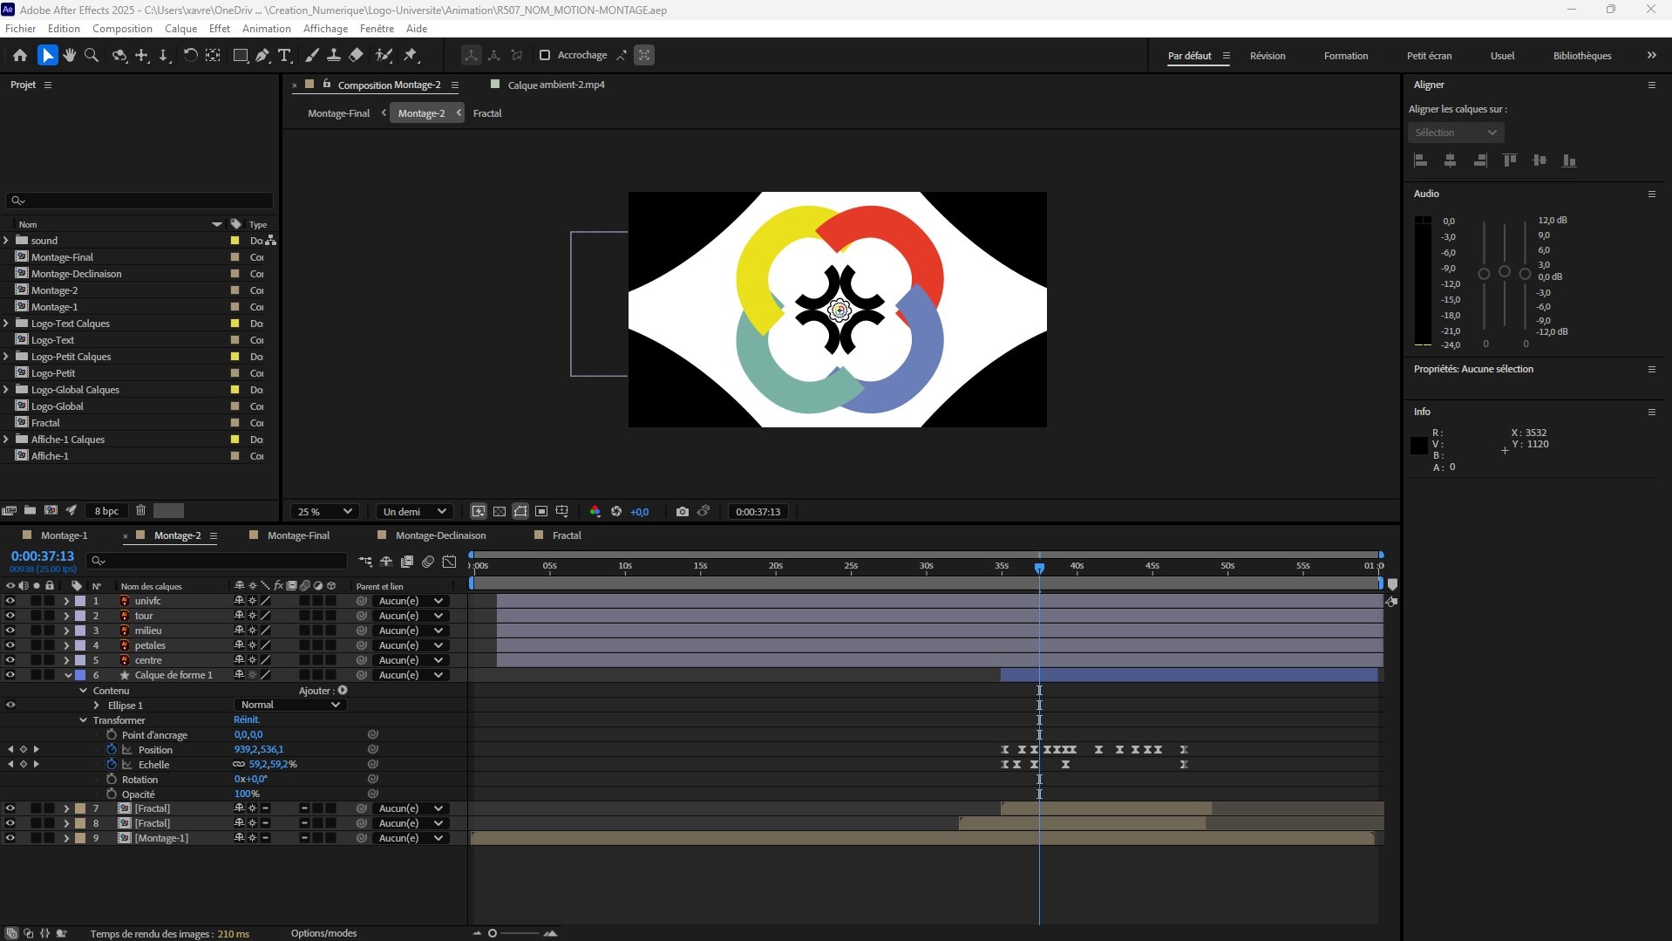Open Ellipse 1 Normal blend mode dropdown
Image resolution: width=1672 pixels, height=941 pixels.
(x=289, y=705)
